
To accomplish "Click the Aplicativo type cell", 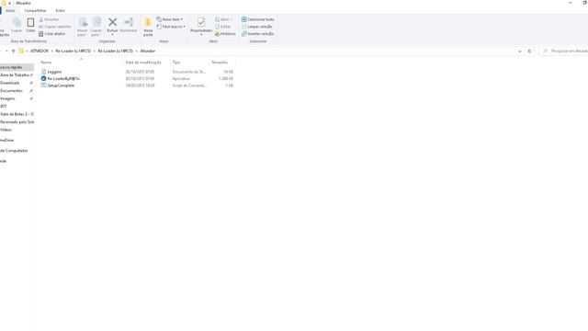I will [x=181, y=79].
